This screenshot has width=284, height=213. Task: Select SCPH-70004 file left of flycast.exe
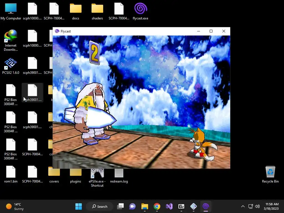[119, 11]
